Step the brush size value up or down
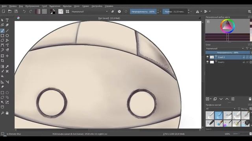 click(x=189, y=11)
